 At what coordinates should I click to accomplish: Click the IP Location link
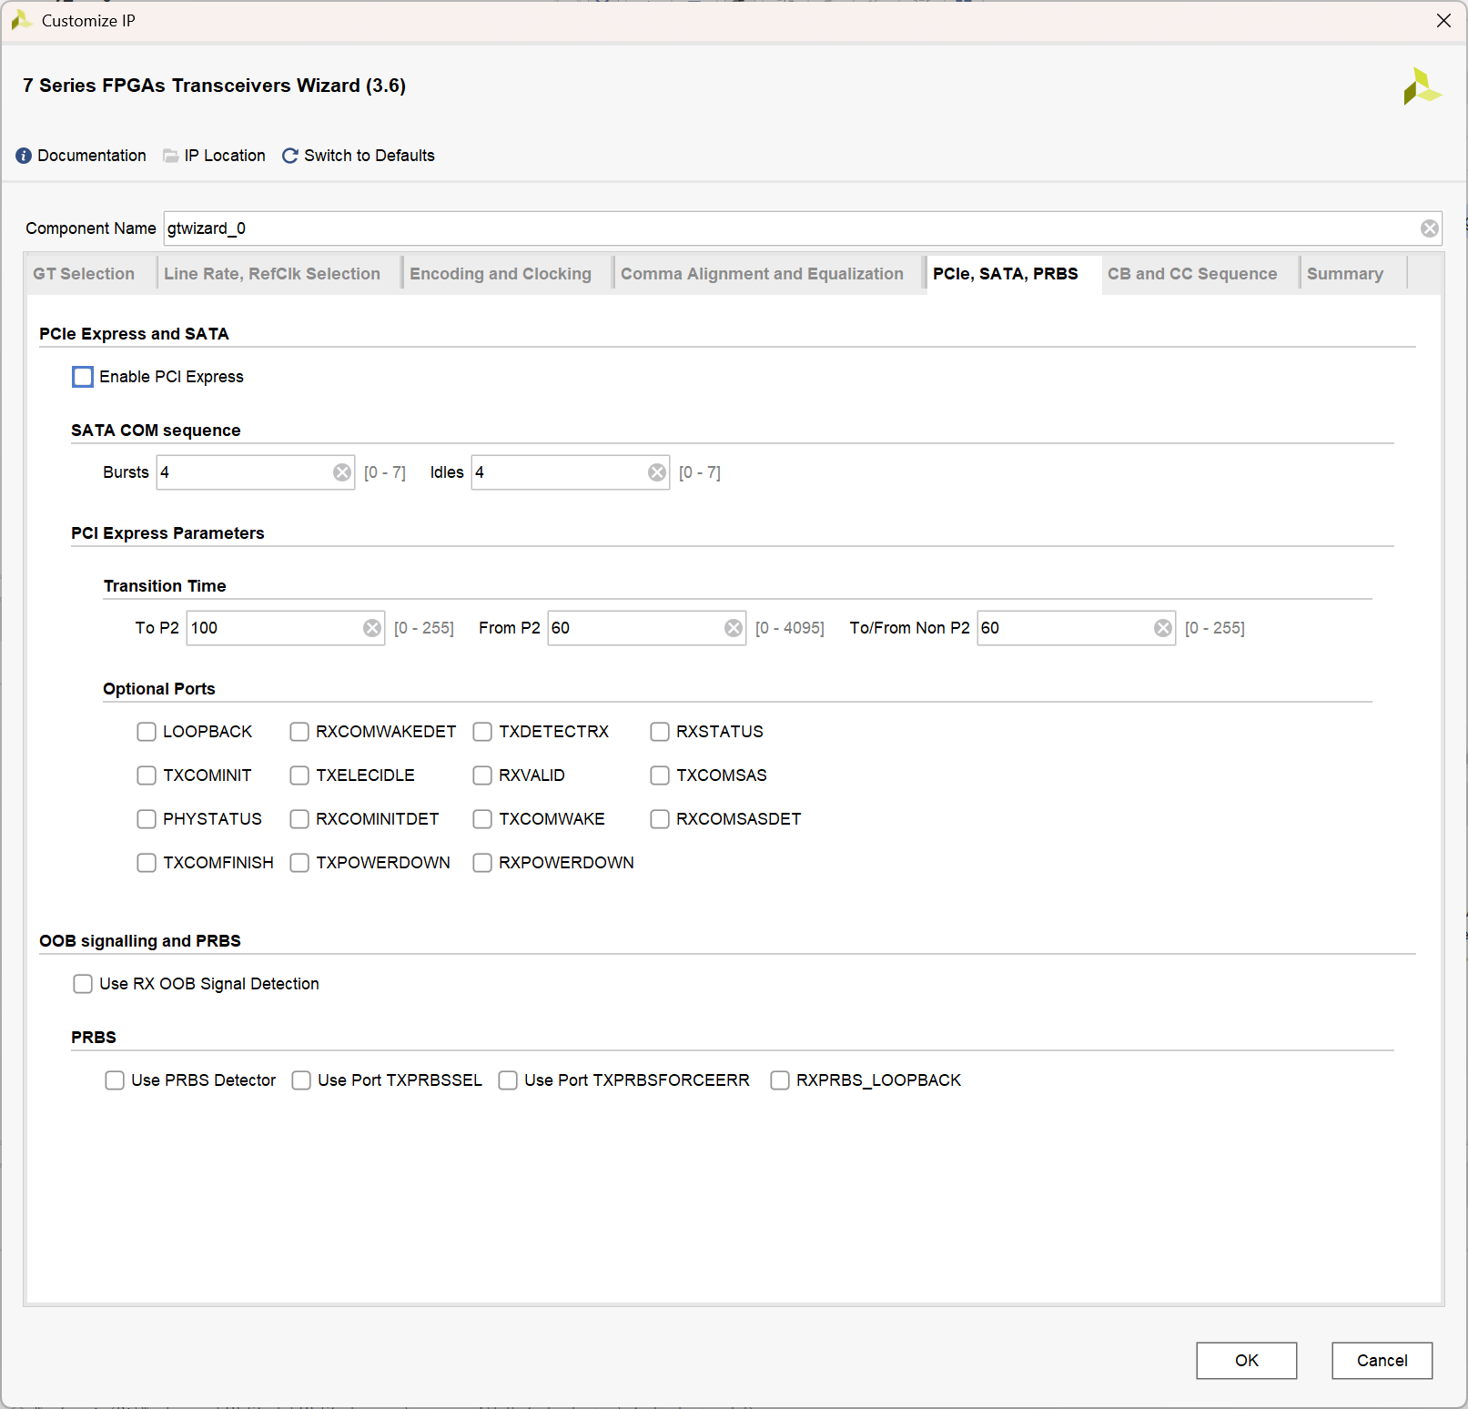click(225, 156)
